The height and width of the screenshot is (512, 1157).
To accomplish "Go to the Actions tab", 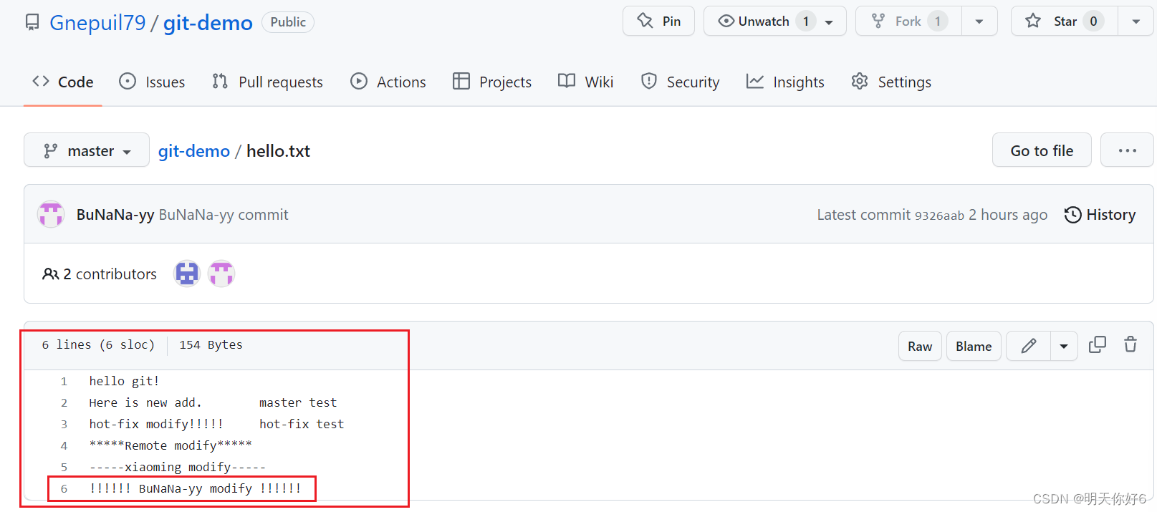I will (388, 82).
